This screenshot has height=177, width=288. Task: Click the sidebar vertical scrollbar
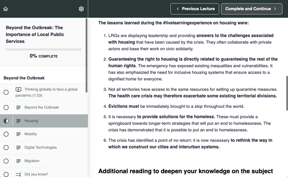(87, 55)
